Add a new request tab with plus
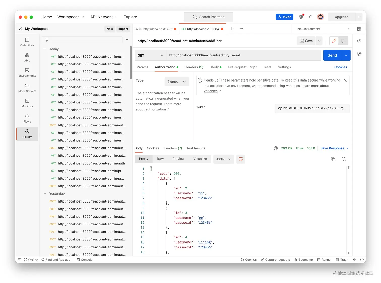This screenshot has width=381, height=283. [232, 29]
